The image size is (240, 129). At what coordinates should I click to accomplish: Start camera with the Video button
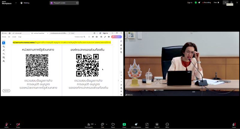point(18,124)
